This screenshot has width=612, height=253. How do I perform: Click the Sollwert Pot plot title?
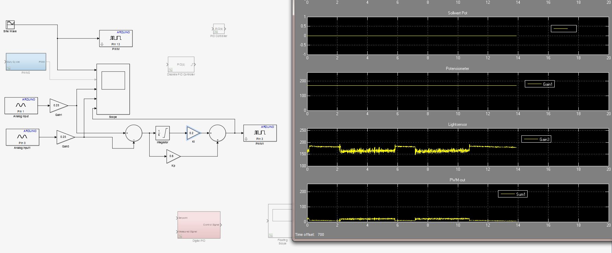coord(458,13)
